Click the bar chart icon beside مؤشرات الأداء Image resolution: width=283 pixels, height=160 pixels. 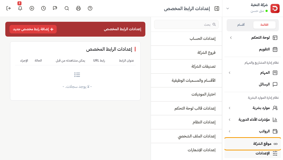click(275, 120)
